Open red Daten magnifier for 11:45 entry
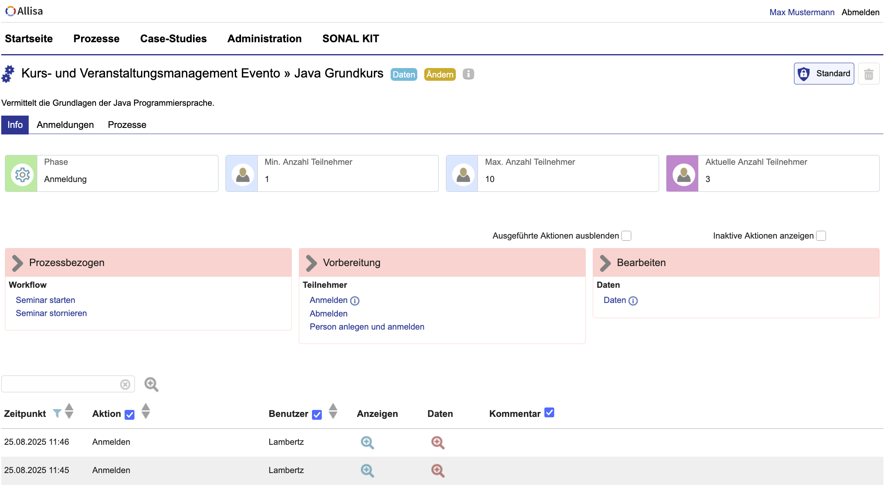Viewport: 885px width, 487px height. tap(438, 471)
